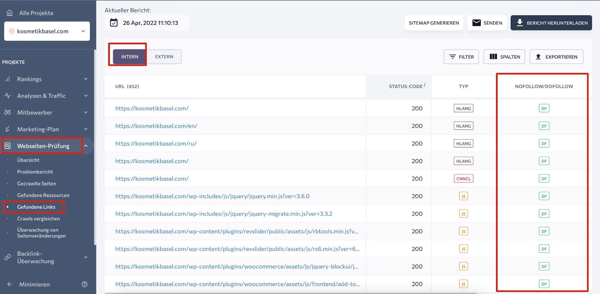Click the Filter button
Viewport: 600px width, 294px height.
tap(461, 57)
